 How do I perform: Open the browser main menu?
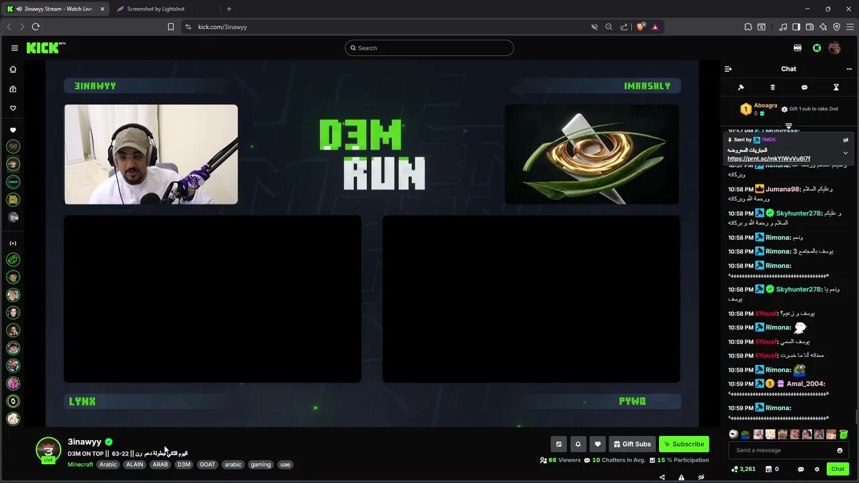coord(850,27)
